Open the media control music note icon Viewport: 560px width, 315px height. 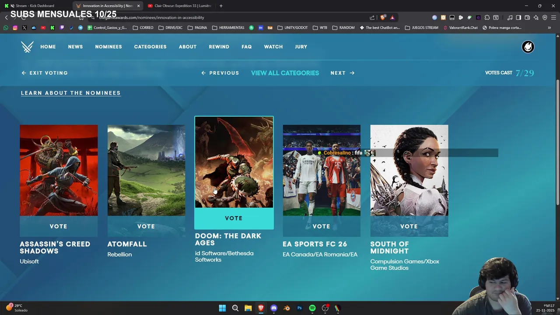(510, 17)
